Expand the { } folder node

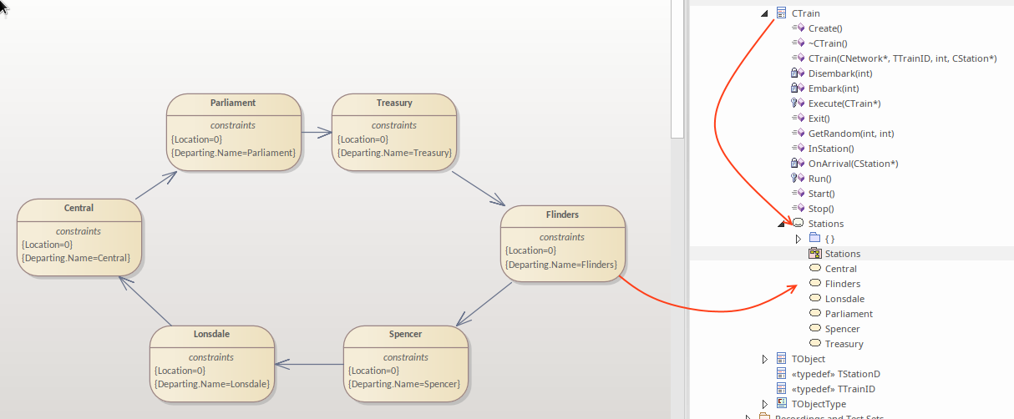point(799,239)
